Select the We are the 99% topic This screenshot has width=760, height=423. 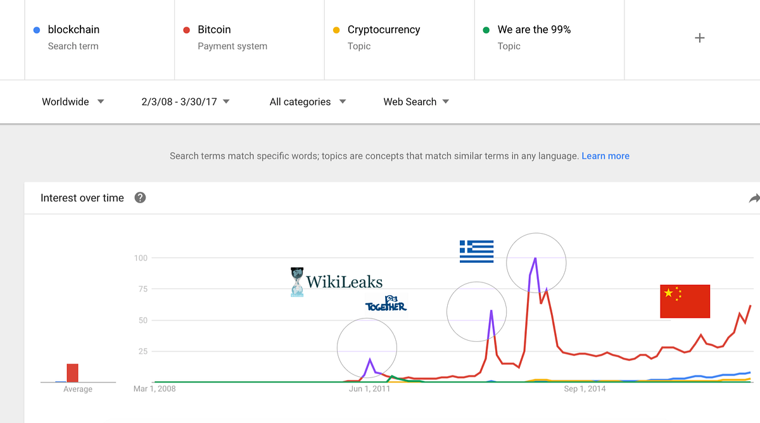coord(534,30)
